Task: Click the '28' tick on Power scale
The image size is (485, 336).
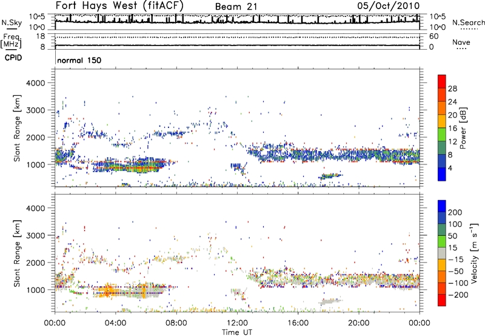Action: (x=452, y=89)
